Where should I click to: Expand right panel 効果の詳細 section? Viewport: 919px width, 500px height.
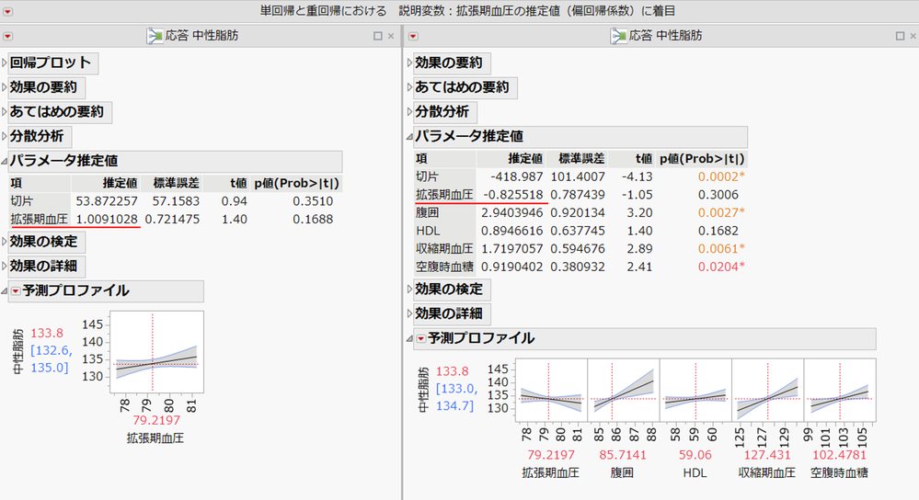409,313
